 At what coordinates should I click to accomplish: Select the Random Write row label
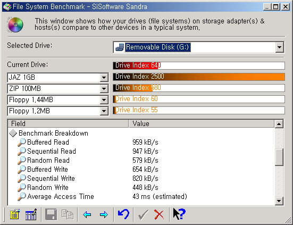(48, 188)
